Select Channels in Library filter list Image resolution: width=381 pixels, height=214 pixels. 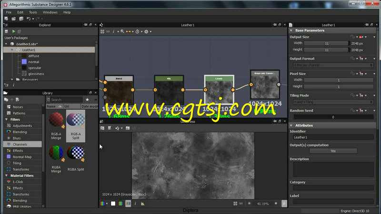[x=22, y=145]
